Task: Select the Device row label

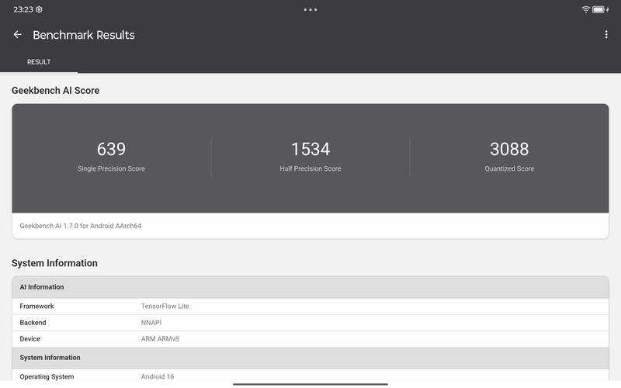Action: (30, 339)
